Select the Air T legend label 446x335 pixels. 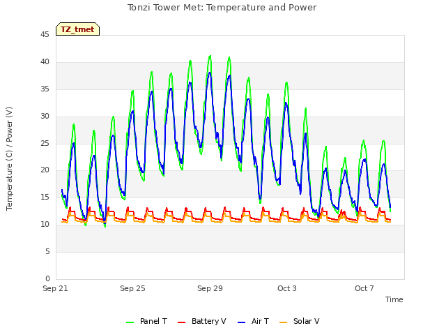click(x=260, y=321)
